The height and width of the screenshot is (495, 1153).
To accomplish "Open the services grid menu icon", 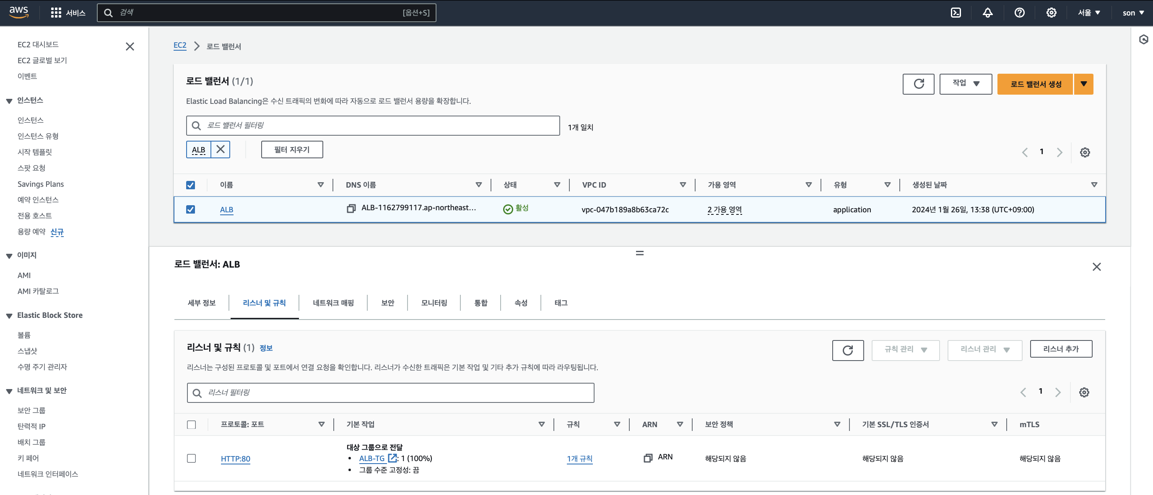I will pyautogui.click(x=56, y=13).
